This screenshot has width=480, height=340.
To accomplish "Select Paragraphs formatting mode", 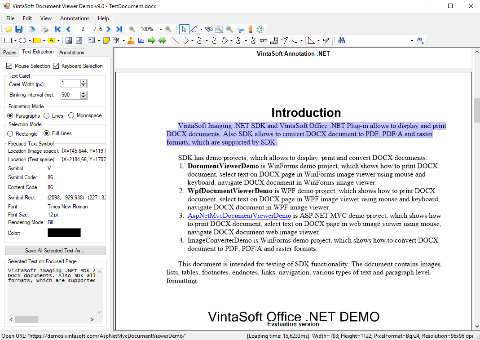I will point(10,116).
